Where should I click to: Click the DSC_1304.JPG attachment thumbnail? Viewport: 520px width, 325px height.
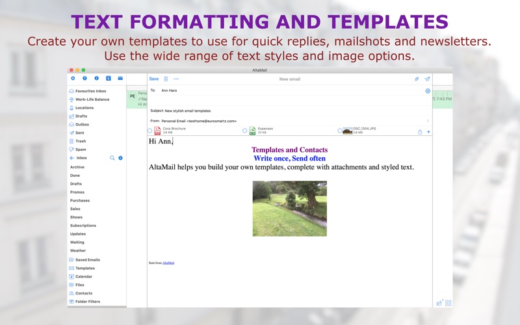(347, 131)
